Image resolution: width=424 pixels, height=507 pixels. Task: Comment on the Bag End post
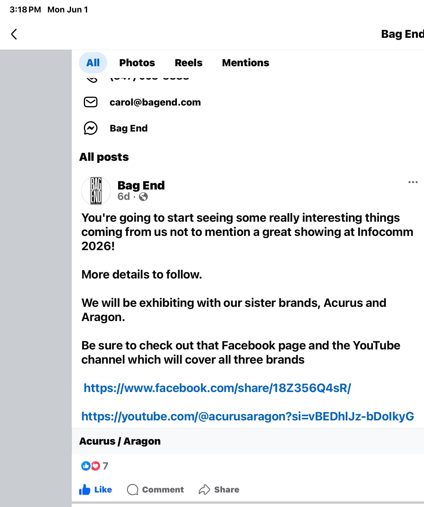coord(155,490)
